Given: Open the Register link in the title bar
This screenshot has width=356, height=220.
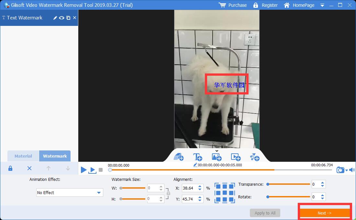Looking at the screenshot, I should click(265, 5).
